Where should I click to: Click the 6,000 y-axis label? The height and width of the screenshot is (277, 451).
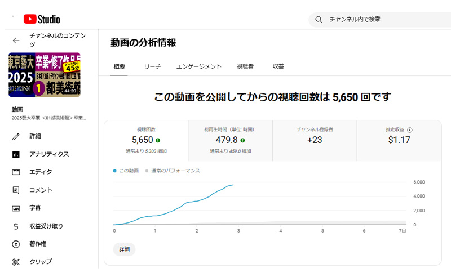(419, 182)
